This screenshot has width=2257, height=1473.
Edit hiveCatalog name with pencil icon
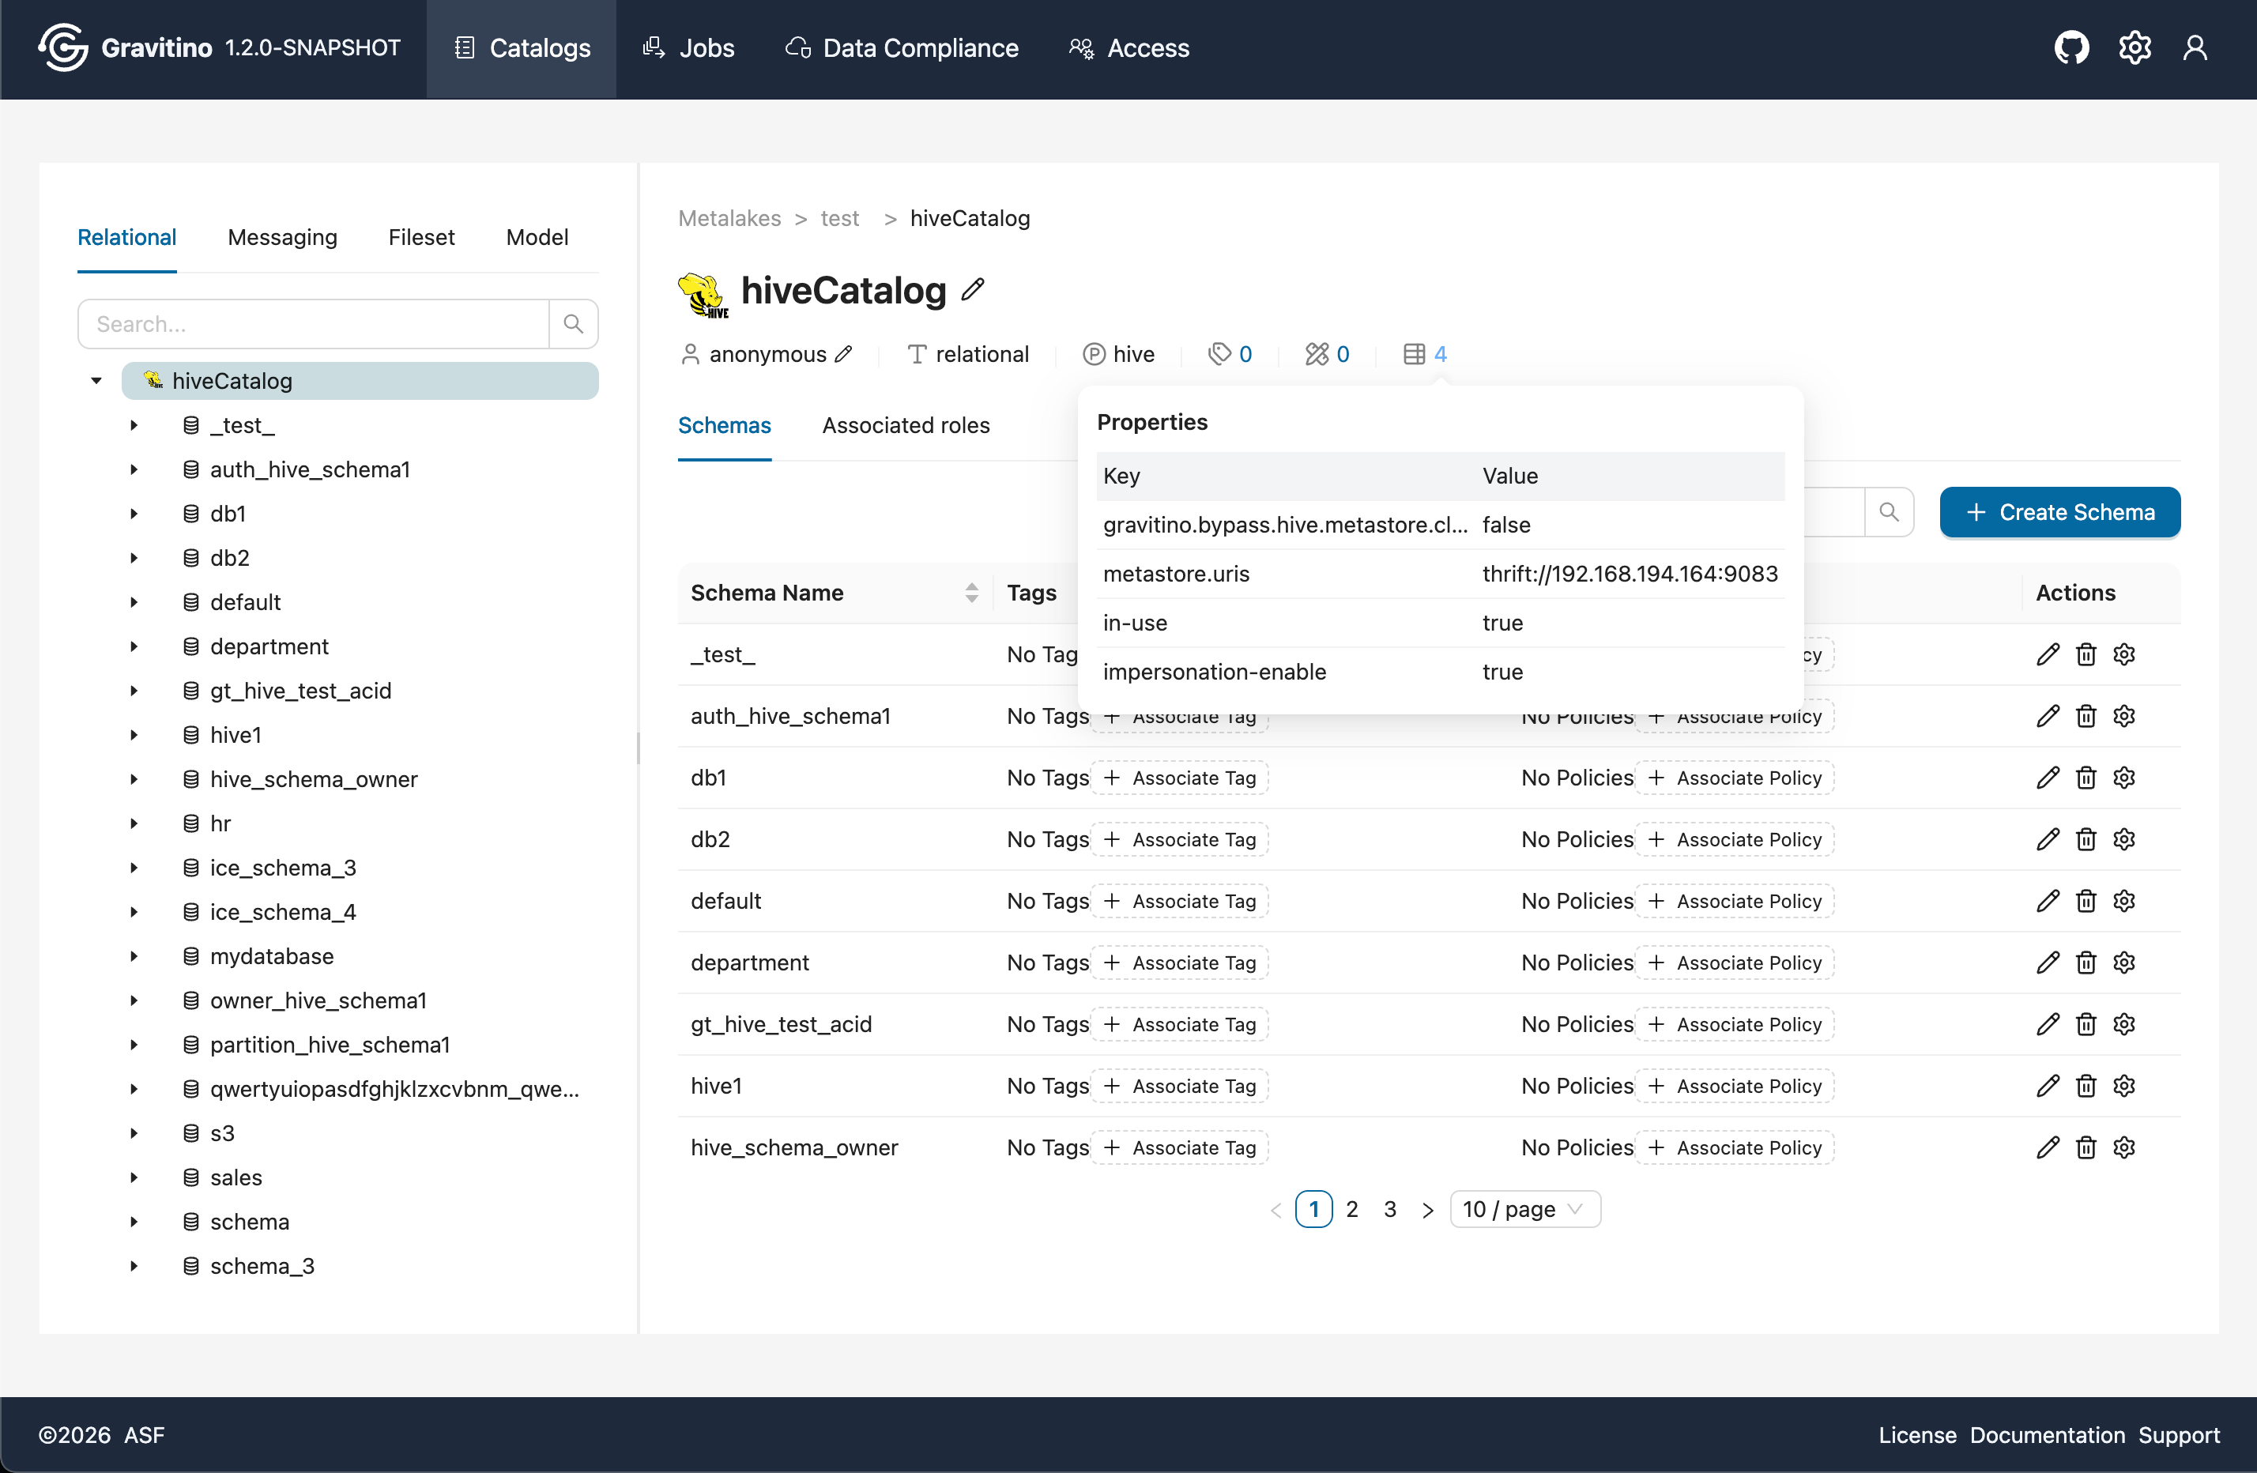tap(973, 290)
